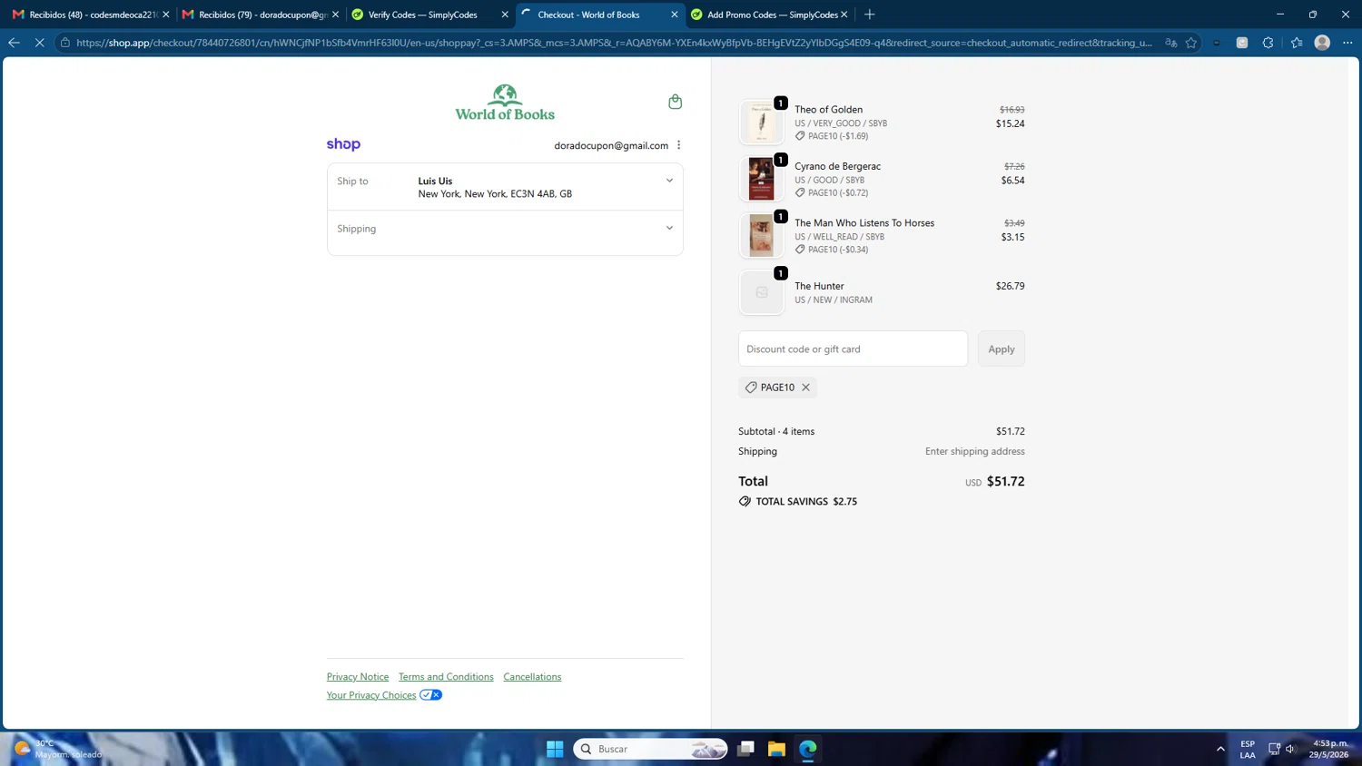The height and width of the screenshot is (766, 1362).
Task: Close the Checkout - World of Books tab
Action: click(x=675, y=15)
